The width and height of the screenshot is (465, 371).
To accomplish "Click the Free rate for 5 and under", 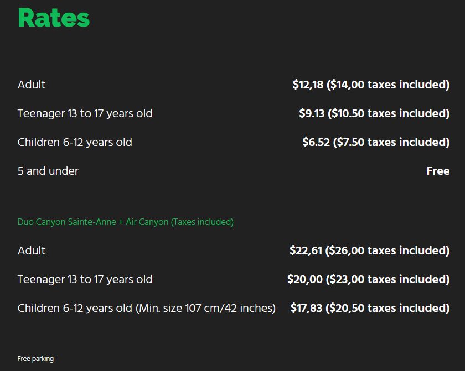I will pyautogui.click(x=438, y=171).
